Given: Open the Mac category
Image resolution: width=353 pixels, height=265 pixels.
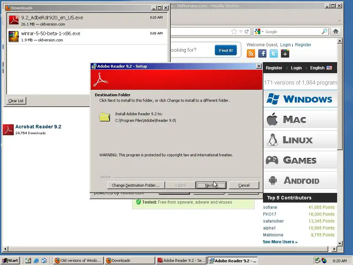Looking at the screenshot, I should coord(300,119).
